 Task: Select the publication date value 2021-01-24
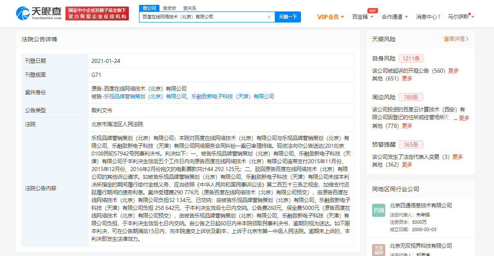[106, 61]
